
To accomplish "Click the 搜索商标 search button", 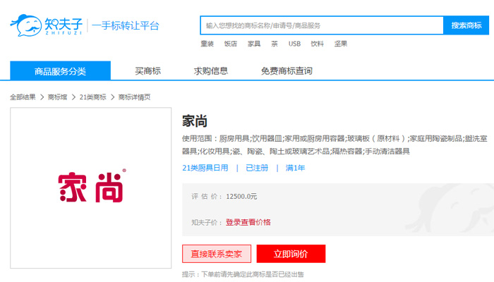I will [x=466, y=25].
